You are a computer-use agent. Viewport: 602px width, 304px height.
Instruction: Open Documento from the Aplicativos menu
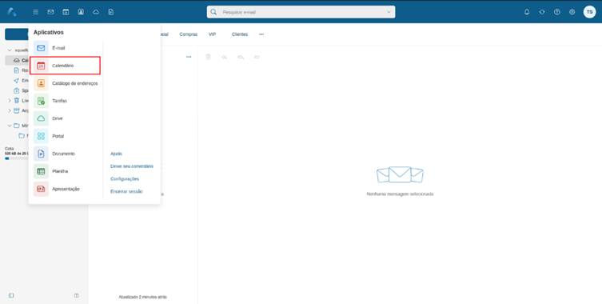point(66,154)
